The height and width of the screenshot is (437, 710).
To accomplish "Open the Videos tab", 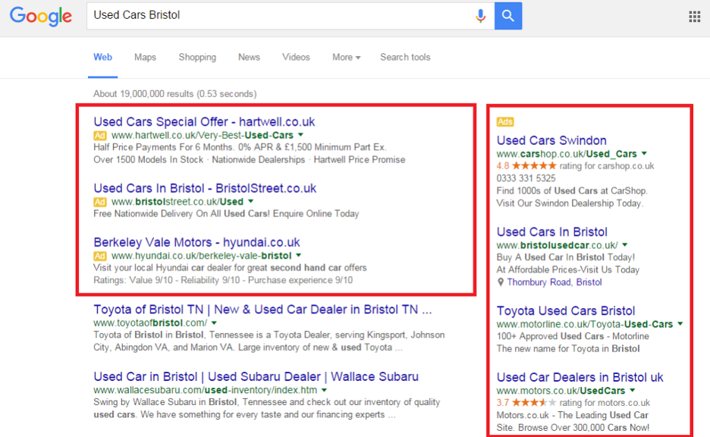I will click(x=296, y=57).
